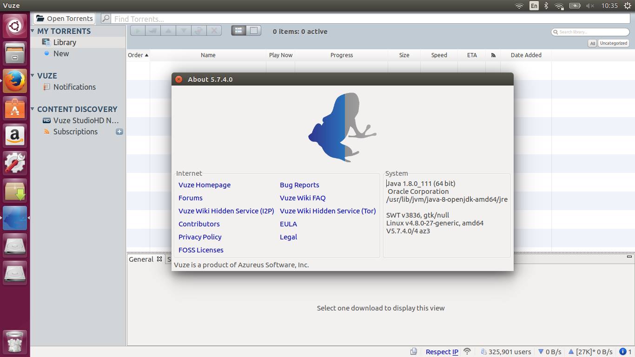Click the copy/documents status bar icon
The height and width of the screenshot is (357, 635).
click(414, 351)
